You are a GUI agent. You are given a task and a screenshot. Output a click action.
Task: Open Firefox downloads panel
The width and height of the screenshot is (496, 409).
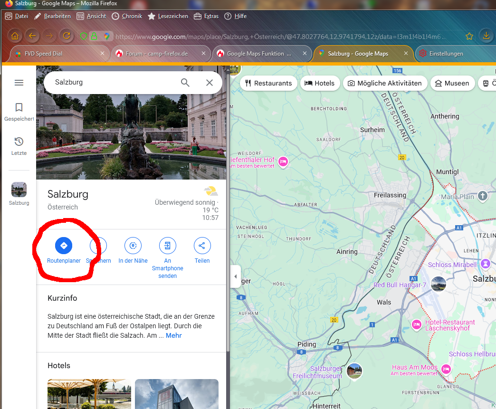486,36
